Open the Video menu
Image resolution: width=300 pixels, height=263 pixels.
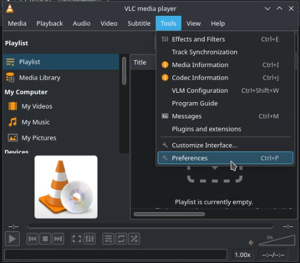tap(109, 23)
